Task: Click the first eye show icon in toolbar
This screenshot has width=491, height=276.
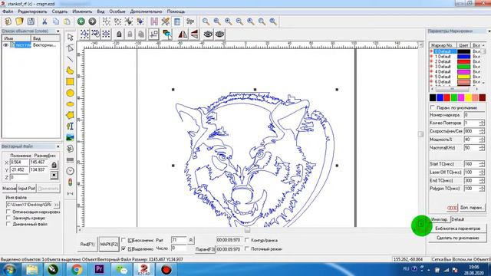Action: click(x=208, y=34)
